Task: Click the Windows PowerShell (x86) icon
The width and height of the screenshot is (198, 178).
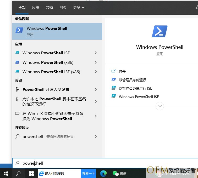Action: [17, 62]
